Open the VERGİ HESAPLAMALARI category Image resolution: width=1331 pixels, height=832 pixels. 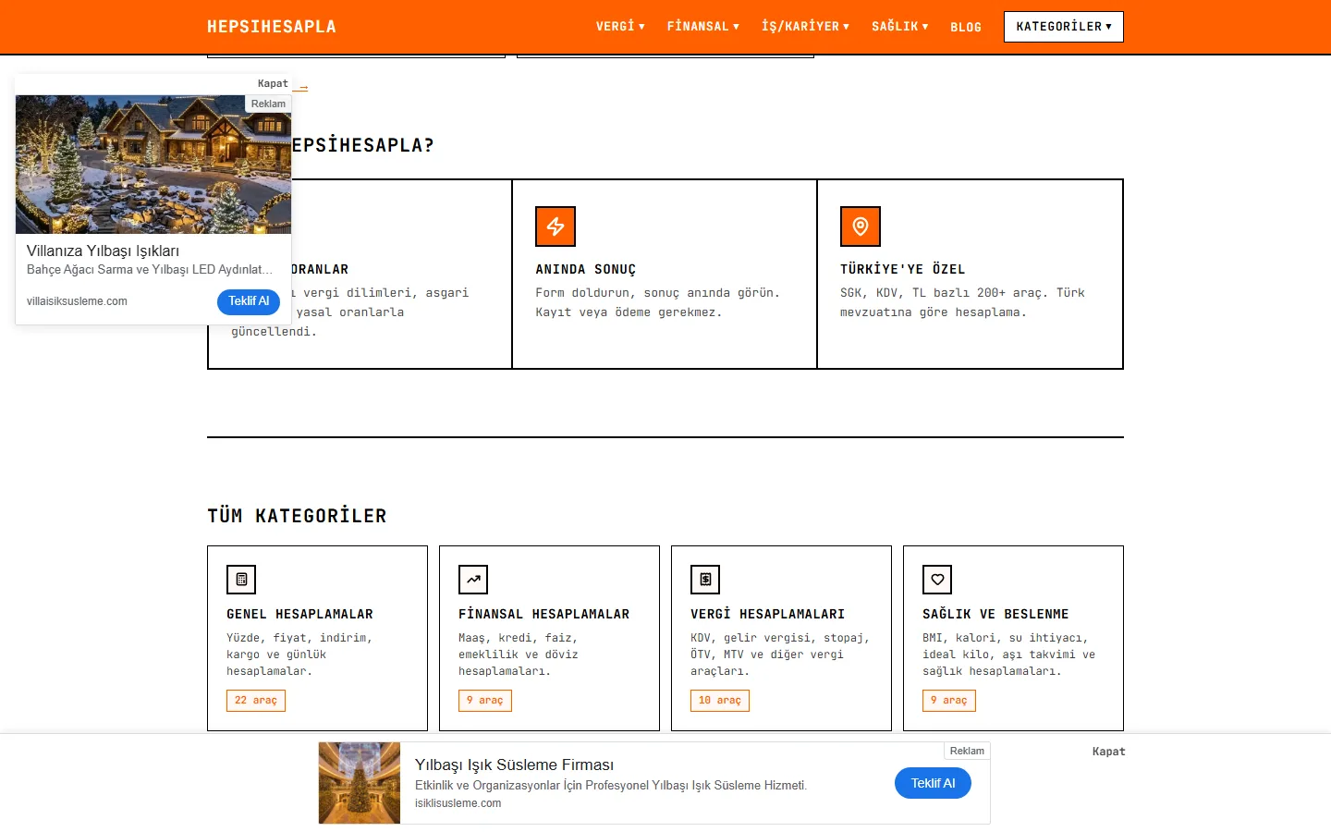coord(781,638)
